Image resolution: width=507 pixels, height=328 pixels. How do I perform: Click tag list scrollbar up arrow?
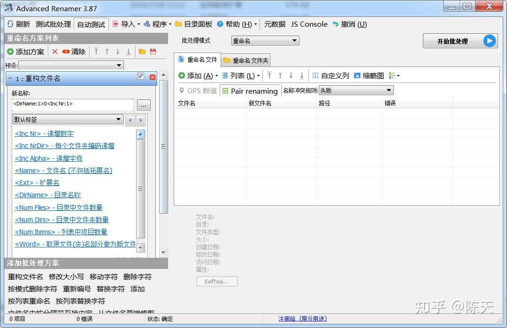click(140, 134)
